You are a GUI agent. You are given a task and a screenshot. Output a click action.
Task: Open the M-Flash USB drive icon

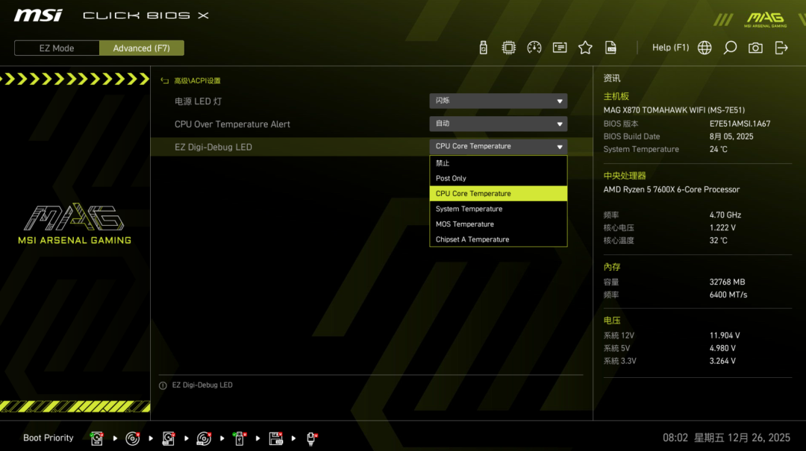tap(483, 48)
